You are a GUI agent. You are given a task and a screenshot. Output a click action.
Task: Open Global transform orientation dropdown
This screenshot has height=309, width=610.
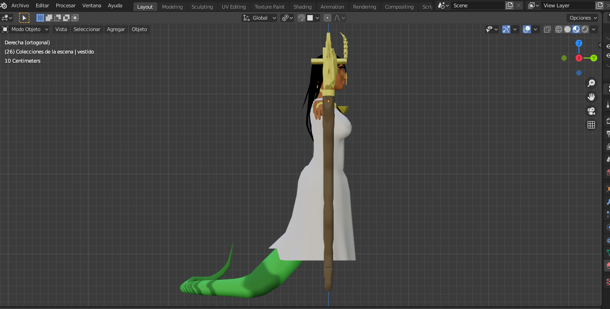pos(260,18)
